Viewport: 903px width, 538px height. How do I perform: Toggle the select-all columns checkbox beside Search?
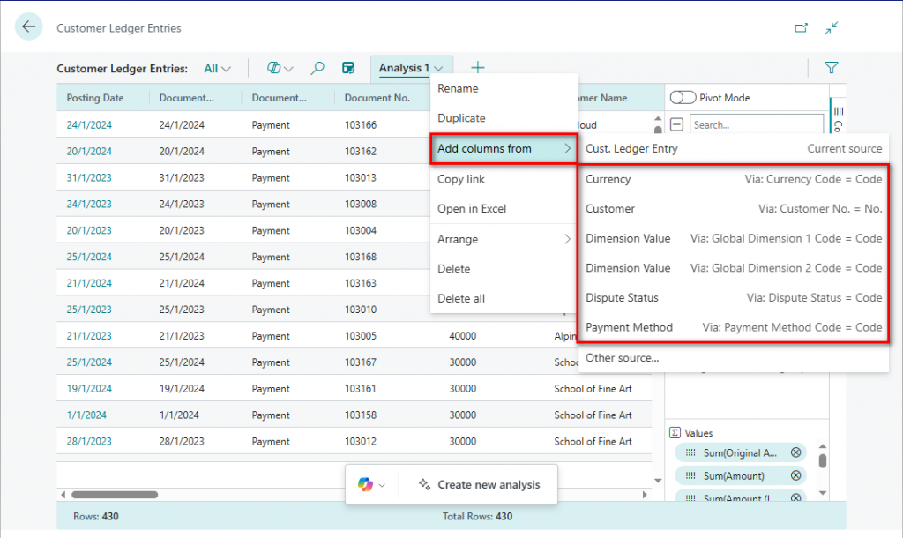point(677,125)
